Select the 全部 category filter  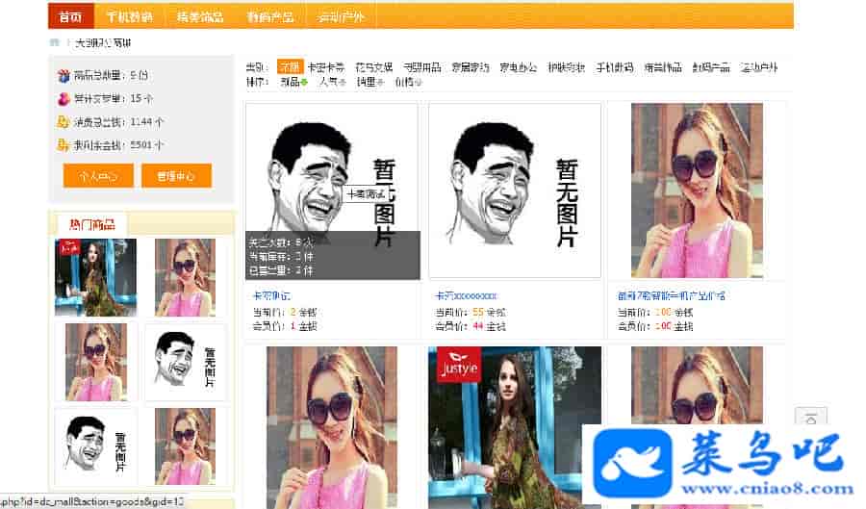pyautogui.click(x=289, y=67)
